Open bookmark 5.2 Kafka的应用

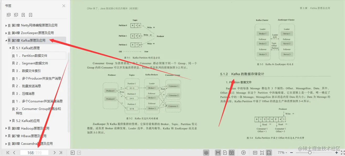(x=28, y=121)
